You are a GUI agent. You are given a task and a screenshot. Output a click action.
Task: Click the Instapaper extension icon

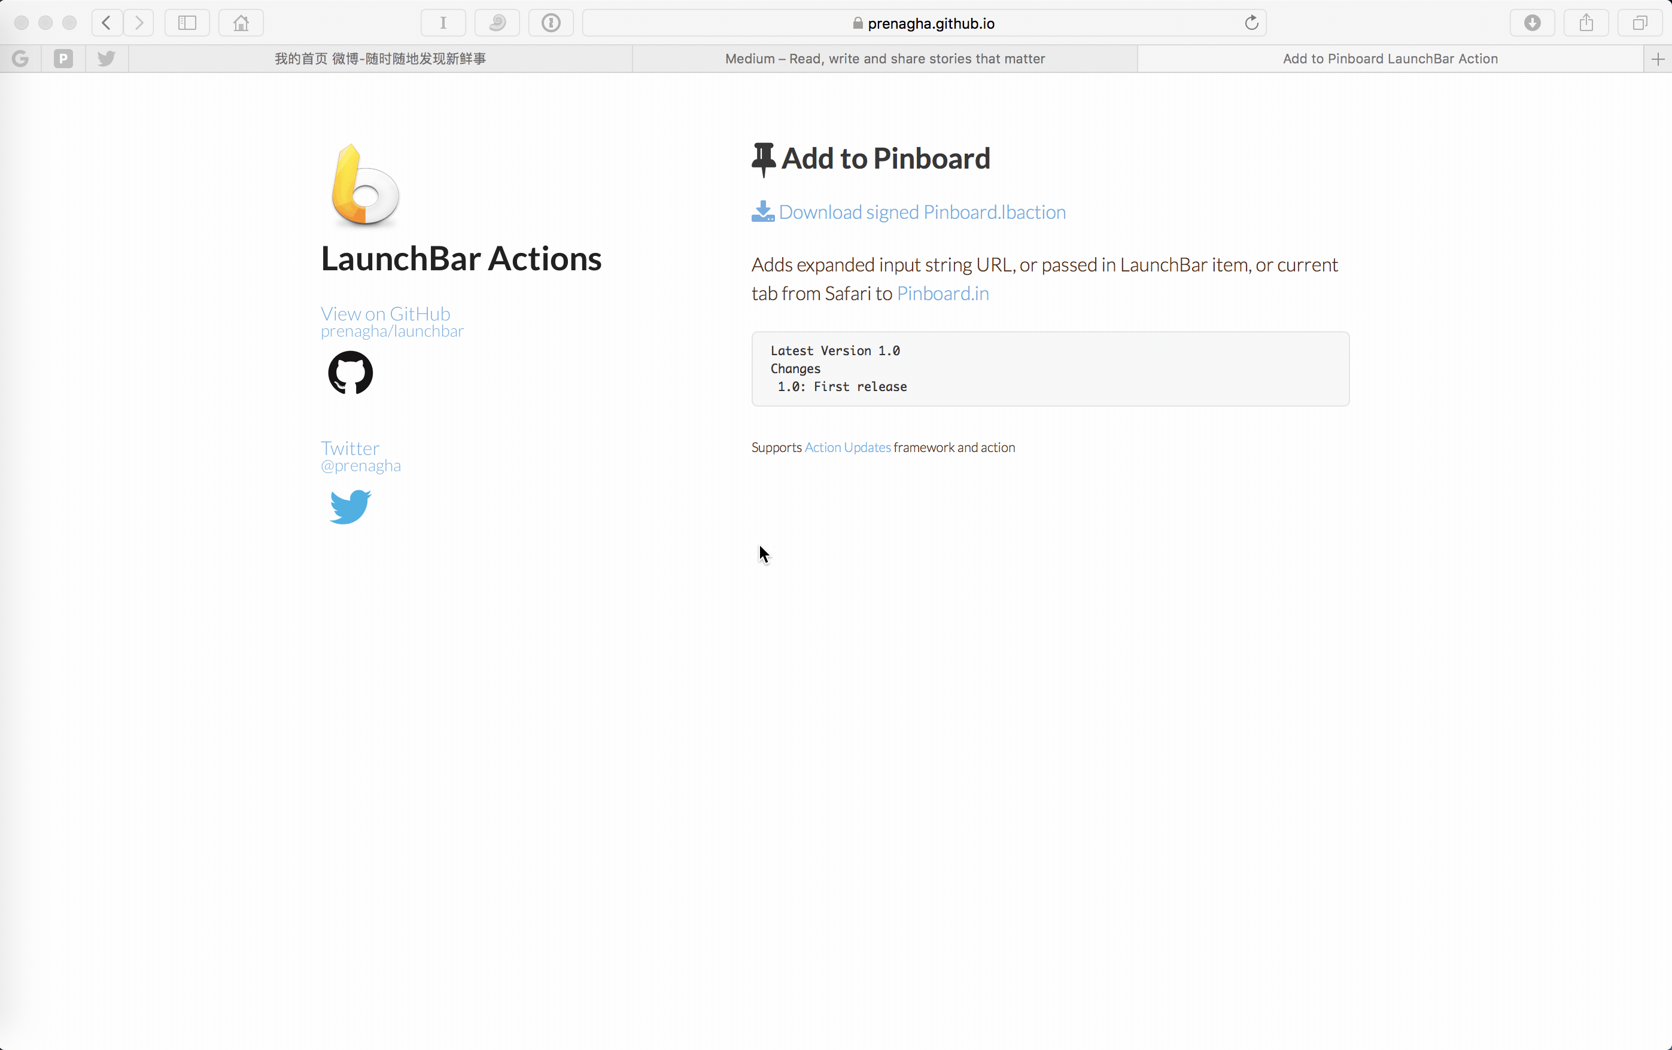tap(443, 23)
